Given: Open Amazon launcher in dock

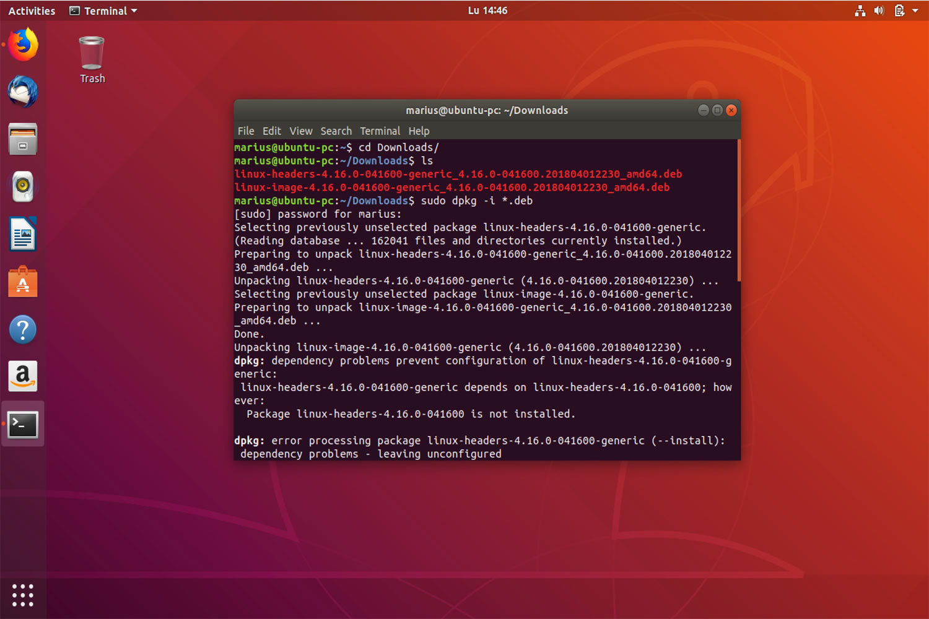Looking at the screenshot, I should 23,376.
